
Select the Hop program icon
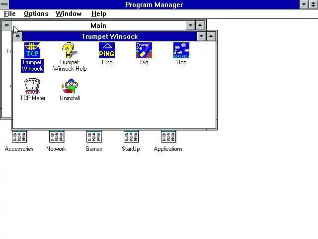click(x=181, y=50)
